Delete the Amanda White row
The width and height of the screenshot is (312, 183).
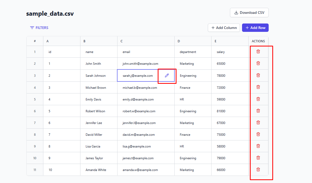[x=258, y=169]
